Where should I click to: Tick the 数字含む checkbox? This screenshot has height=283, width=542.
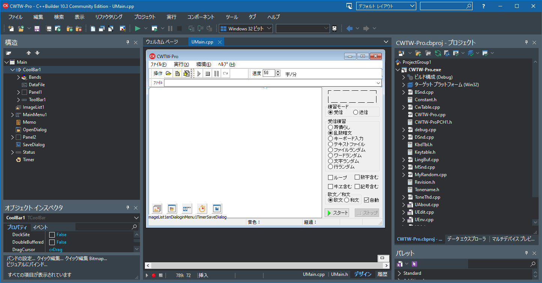[x=367, y=177]
